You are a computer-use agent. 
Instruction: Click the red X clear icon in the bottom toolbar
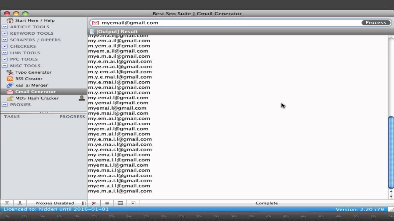pyautogui.click(x=94, y=203)
